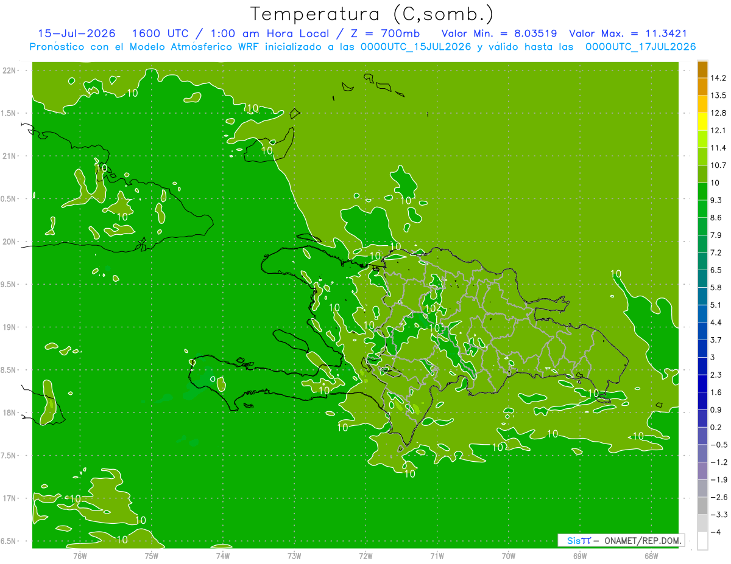Click the "18N" latitude label
The image size is (731, 564).
pyautogui.click(x=10, y=413)
